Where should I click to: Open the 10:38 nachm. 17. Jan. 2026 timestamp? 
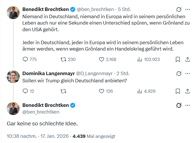(38, 136)
